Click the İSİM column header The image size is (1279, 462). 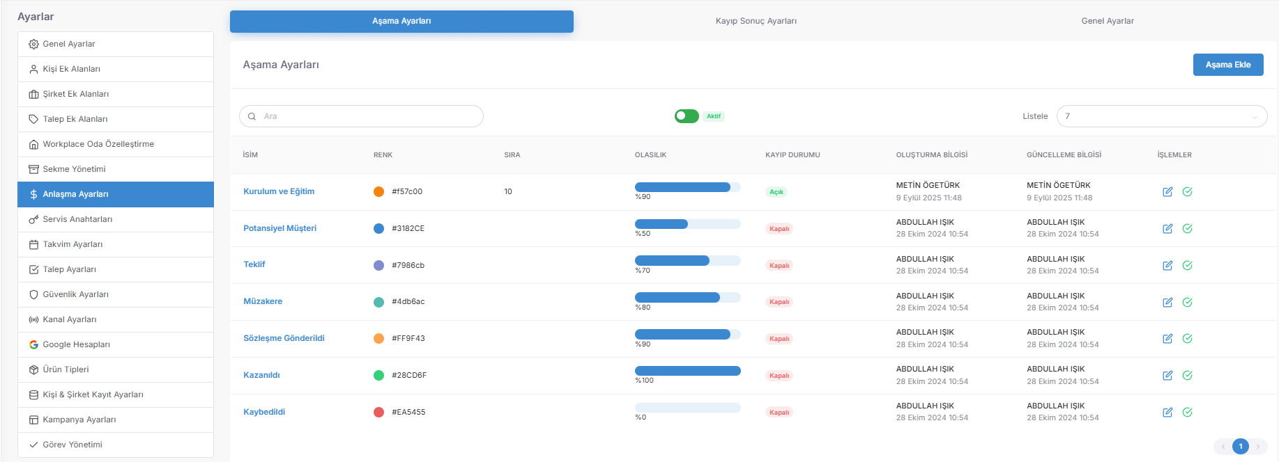tap(250, 155)
